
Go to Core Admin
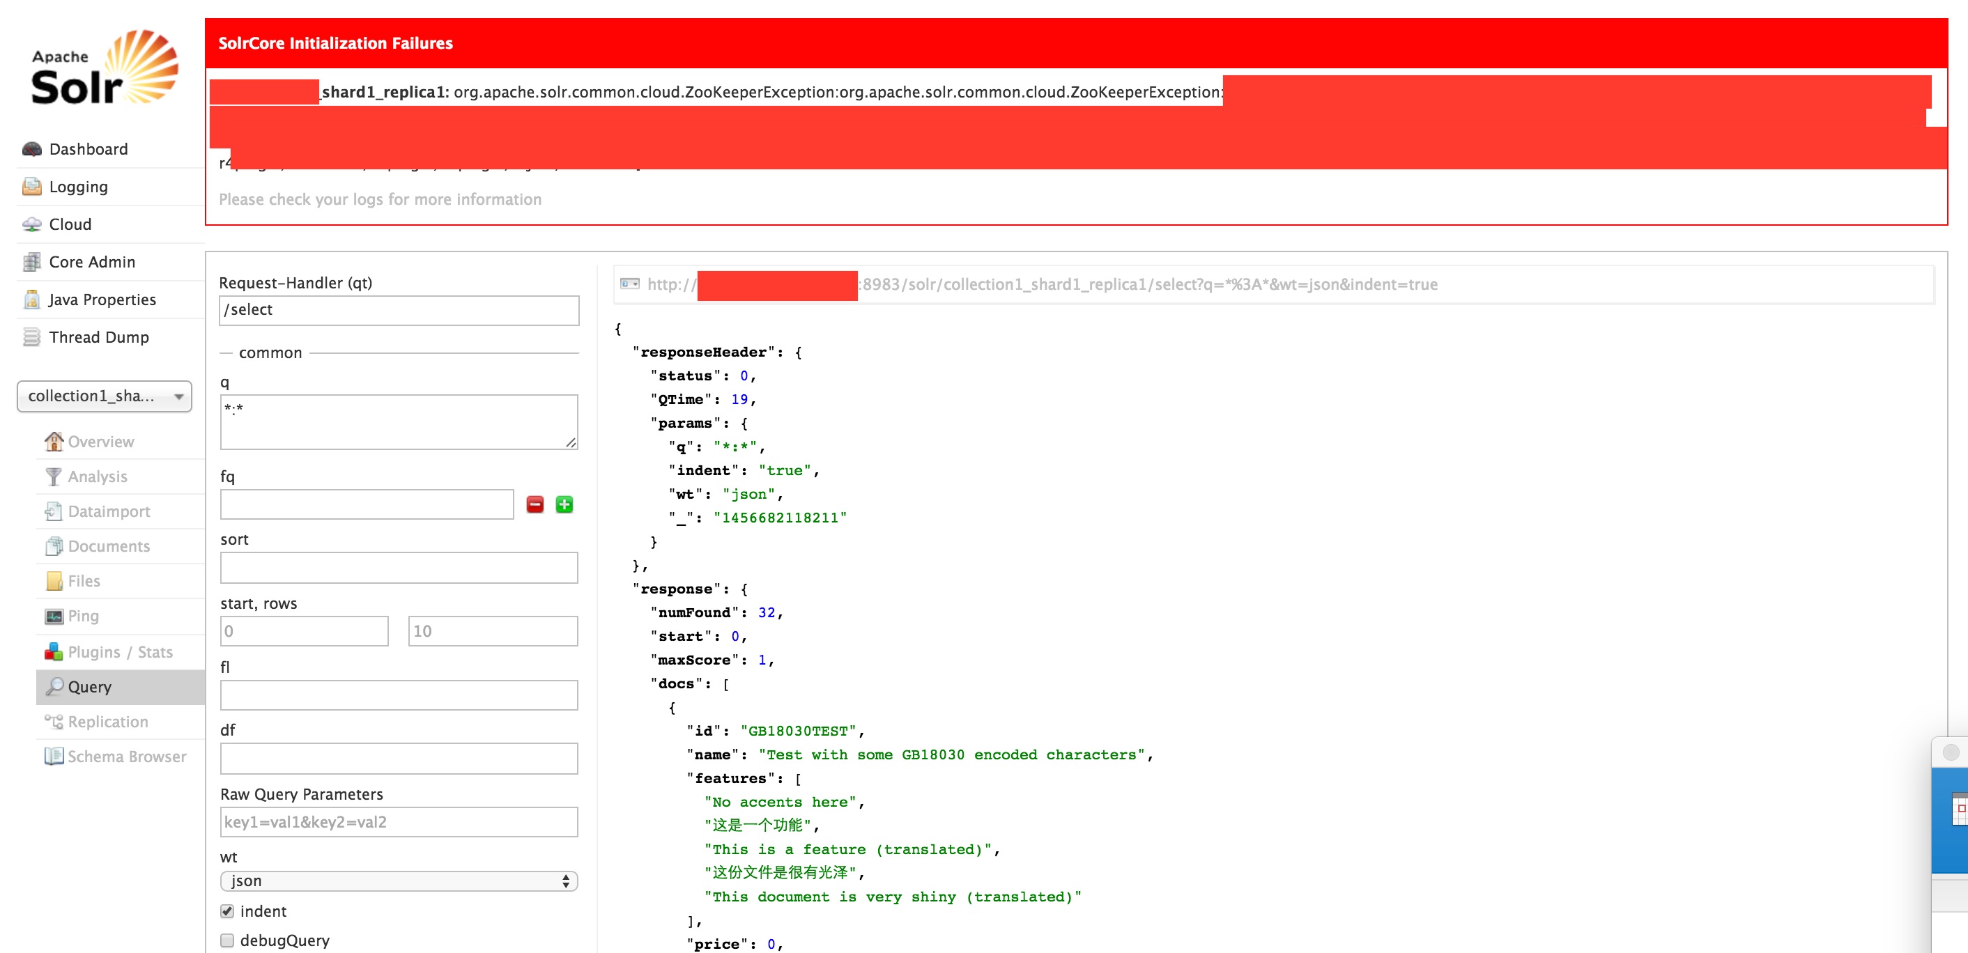91,261
